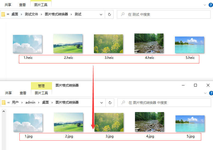Maximize the 图片格式转换器 window
The height and width of the screenshot is (150, 213).
tap(195, 85)
